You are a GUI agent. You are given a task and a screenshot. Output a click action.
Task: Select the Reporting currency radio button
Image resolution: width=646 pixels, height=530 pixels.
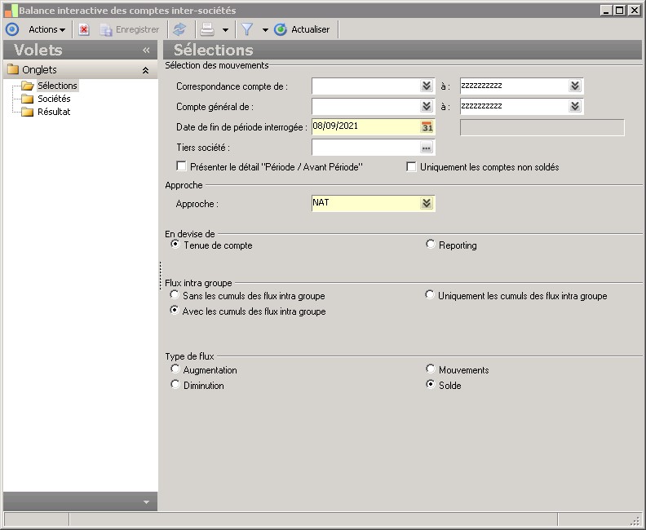(431, 245)
